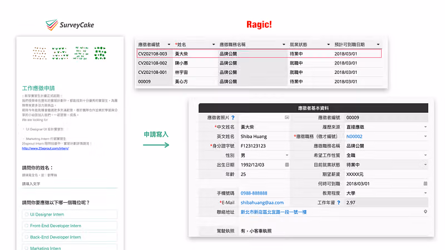Open the calendar icon for 出生日期
This screenshot has height=250, width=445.
click(x=287, y=164)
